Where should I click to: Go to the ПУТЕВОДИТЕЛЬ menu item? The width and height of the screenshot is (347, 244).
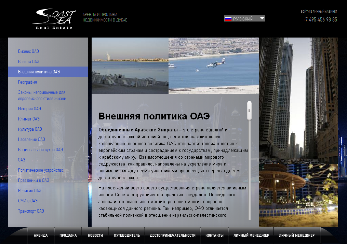(x=126, y=235)
